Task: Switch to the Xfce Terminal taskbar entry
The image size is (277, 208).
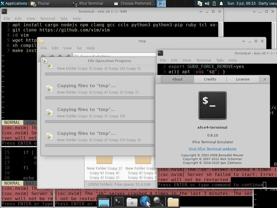Action: point(88,3)
